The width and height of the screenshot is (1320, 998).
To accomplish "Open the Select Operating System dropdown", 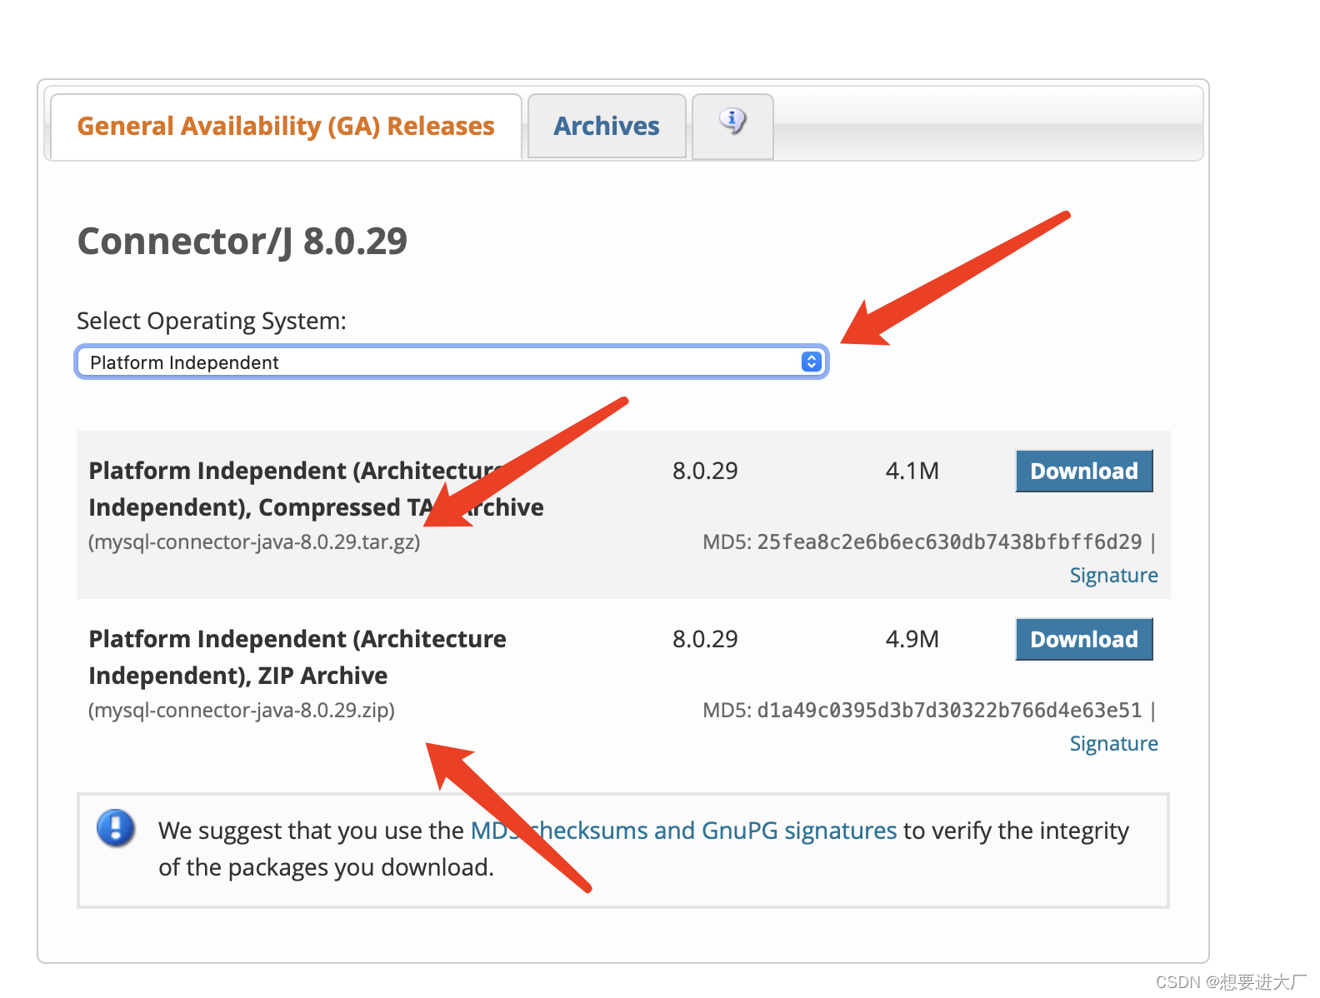I will tap(452, 362).
